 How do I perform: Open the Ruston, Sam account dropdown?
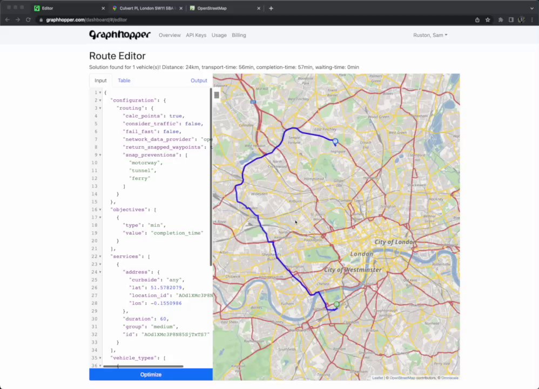pyautogui.click(x=430, y=35)
